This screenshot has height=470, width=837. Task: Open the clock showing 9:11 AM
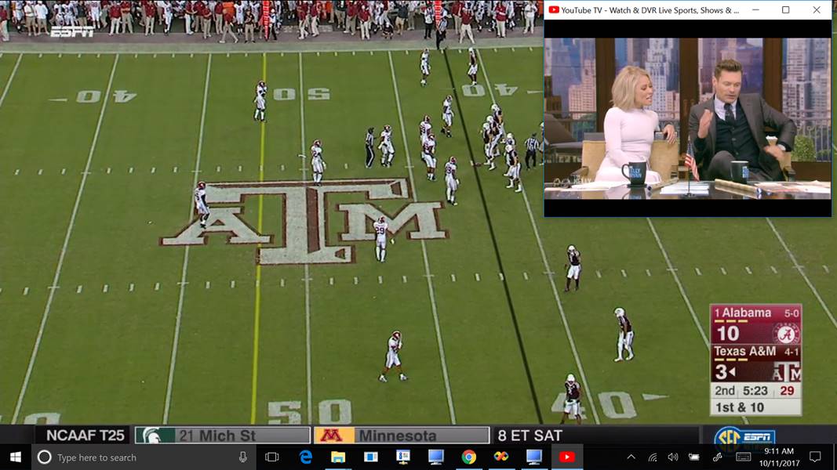780,457
